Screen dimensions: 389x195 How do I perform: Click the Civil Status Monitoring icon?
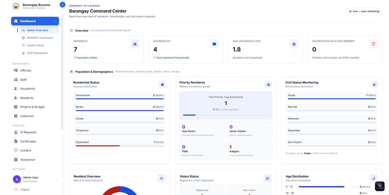(374, 84)
